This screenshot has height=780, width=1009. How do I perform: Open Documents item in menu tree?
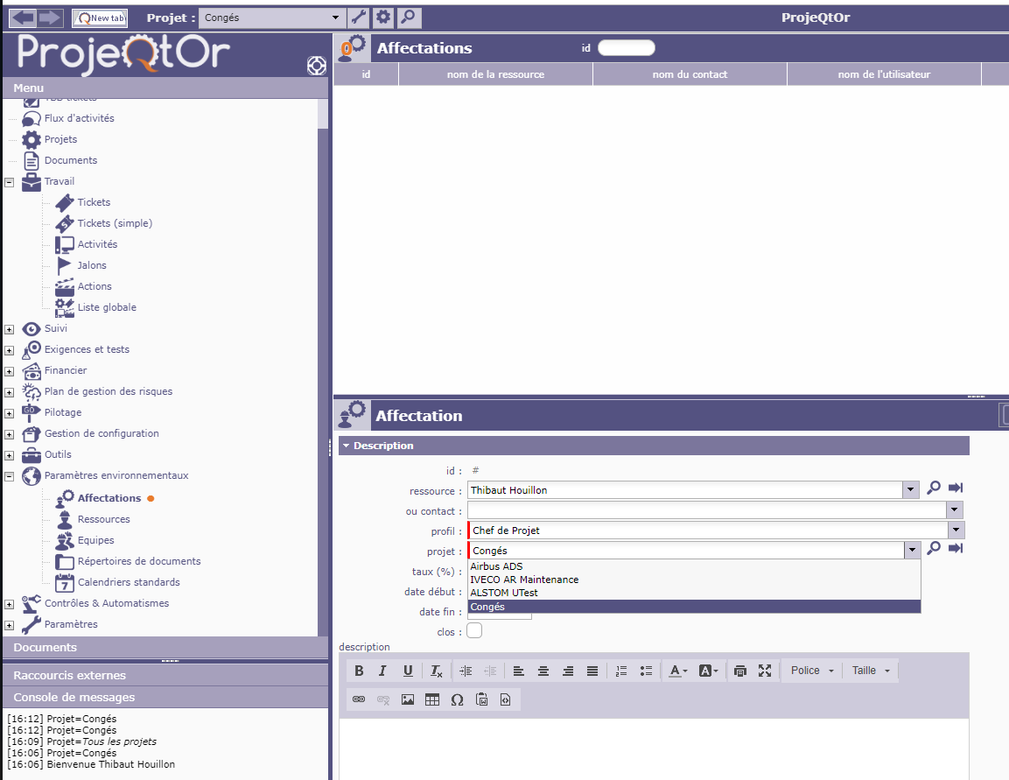coord(71,160)
